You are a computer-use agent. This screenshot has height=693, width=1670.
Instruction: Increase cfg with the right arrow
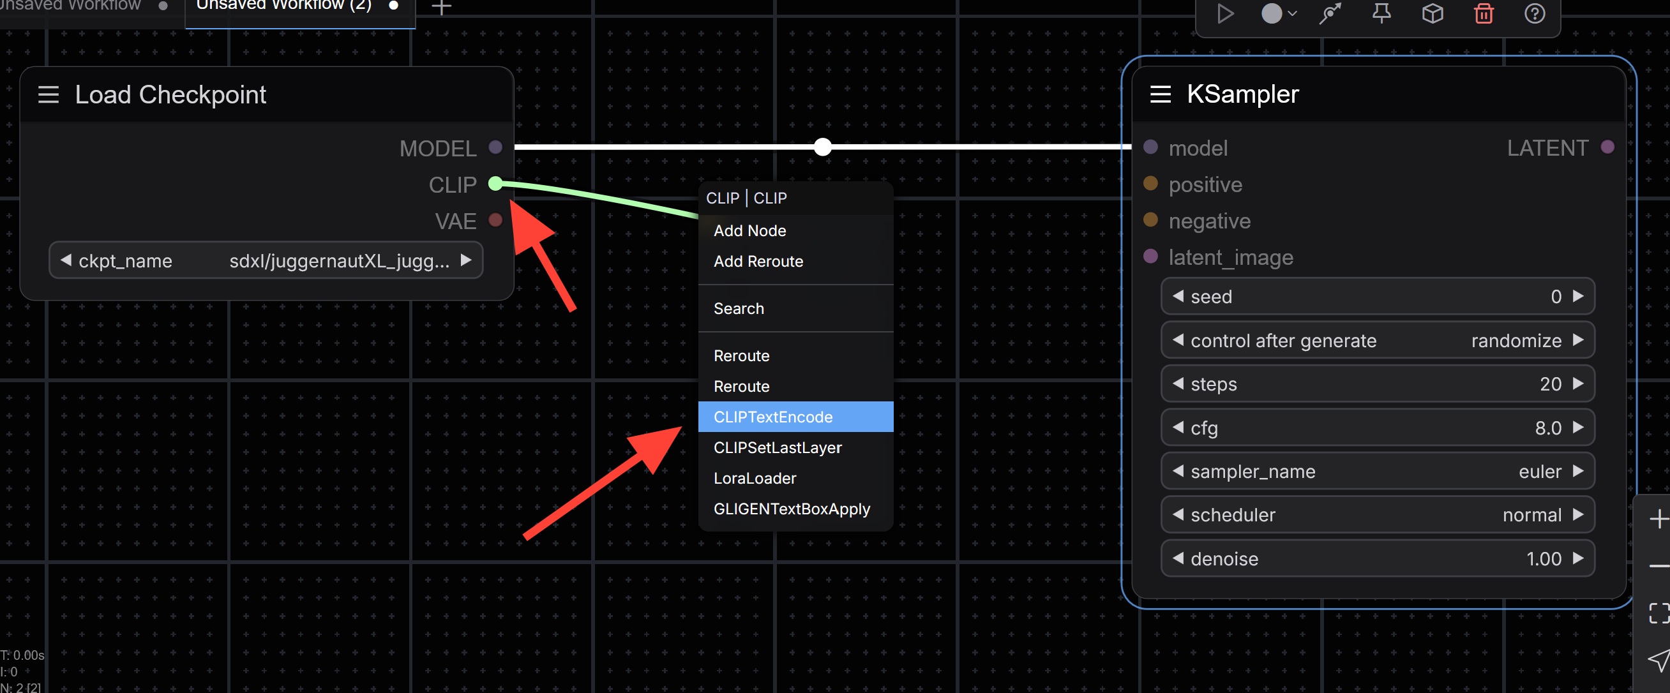[1579, 427]
